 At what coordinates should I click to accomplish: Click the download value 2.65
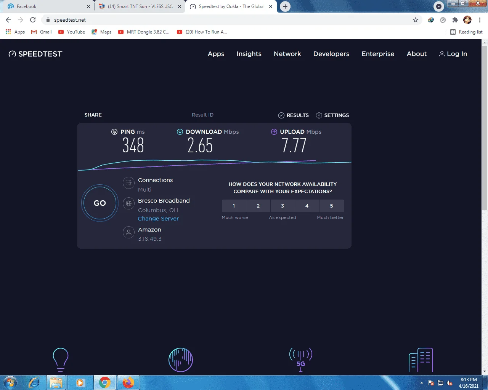(x=200, y=145)
